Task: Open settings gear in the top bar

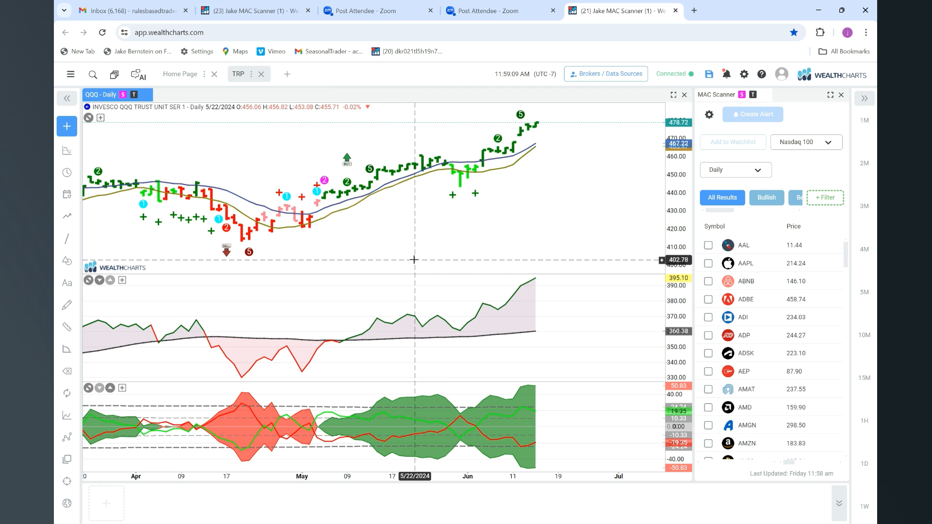Action: tap(744, 74)
